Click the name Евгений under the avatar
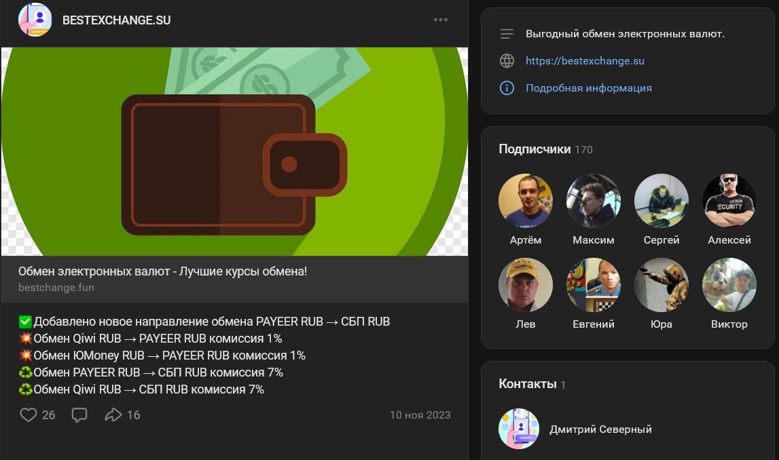The height and width of the screenshot is (460, 779). [x=593, y=324]
